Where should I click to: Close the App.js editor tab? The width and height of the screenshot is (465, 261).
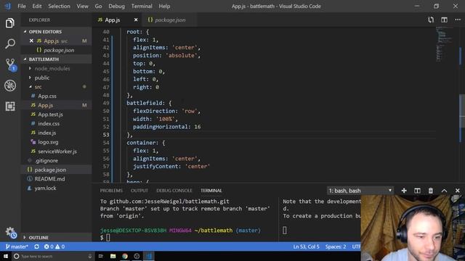pos(136,20)
